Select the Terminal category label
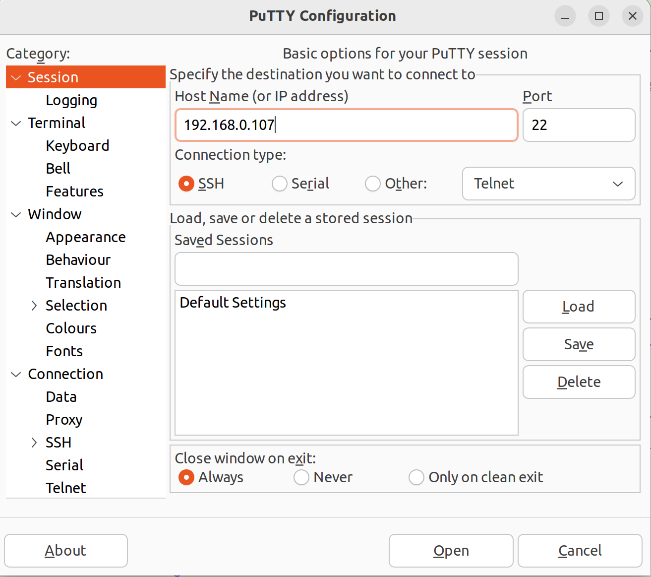Screen dimensions: 651x577 [x=57, y=123]
